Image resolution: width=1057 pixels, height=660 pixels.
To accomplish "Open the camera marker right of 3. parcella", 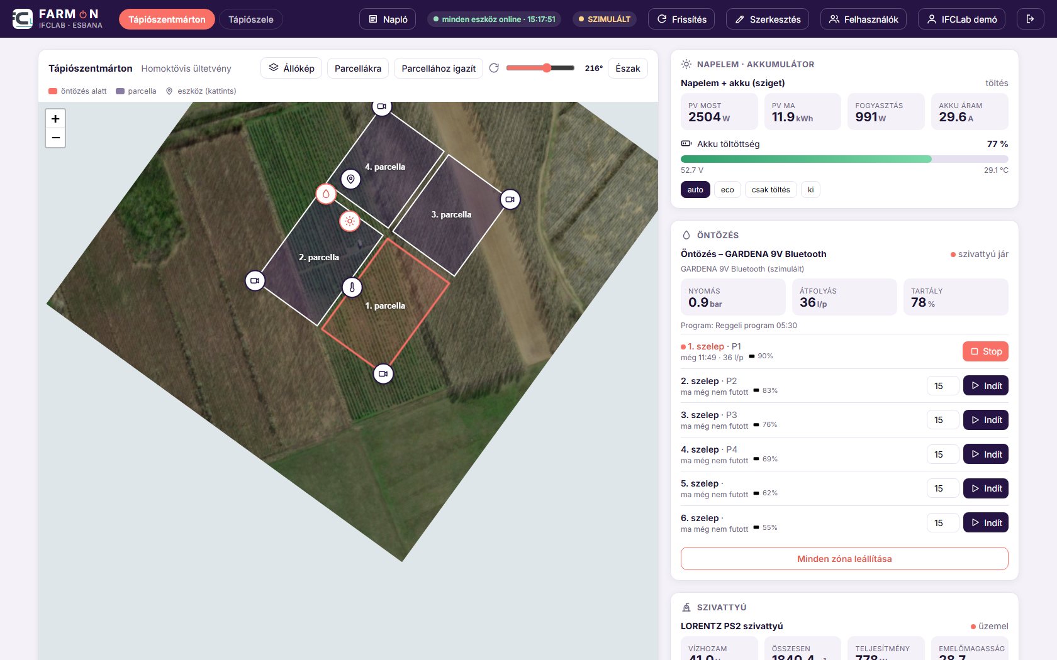I will 510,199.
